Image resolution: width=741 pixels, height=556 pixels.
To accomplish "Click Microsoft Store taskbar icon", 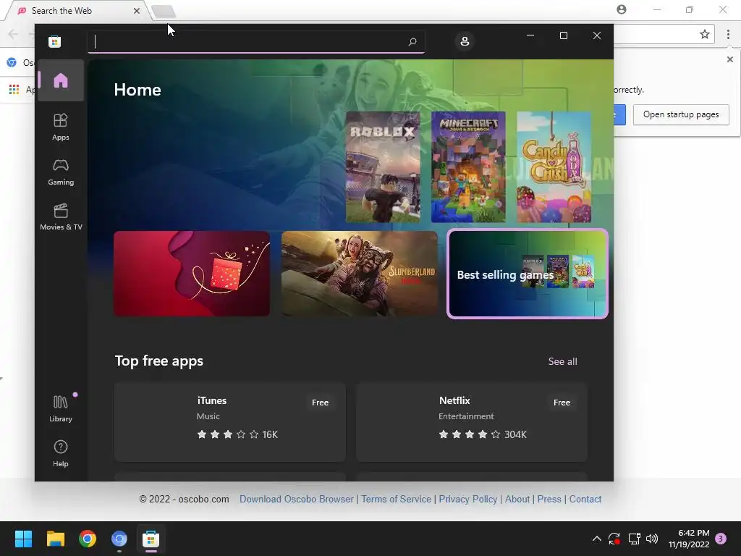I will tap(151, 539).
